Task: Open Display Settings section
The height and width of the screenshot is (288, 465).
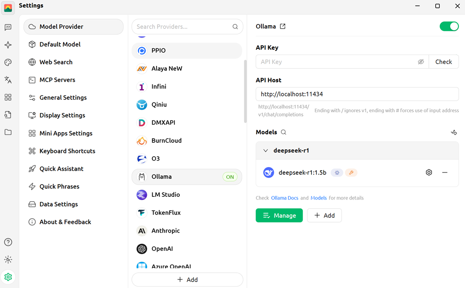Action: point(74,115)
